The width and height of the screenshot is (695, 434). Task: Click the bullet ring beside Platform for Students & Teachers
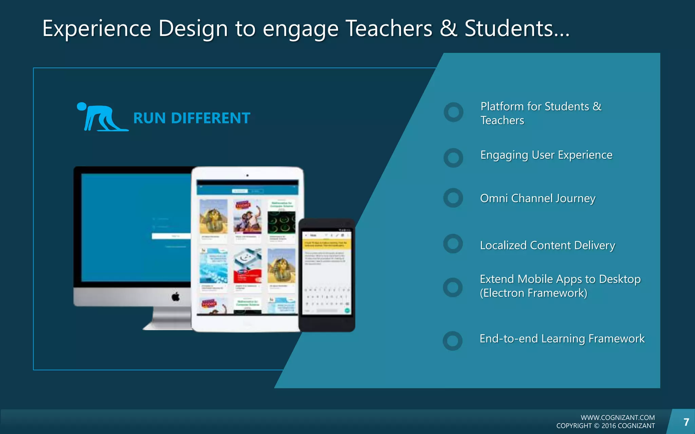(x=453, y=112)
